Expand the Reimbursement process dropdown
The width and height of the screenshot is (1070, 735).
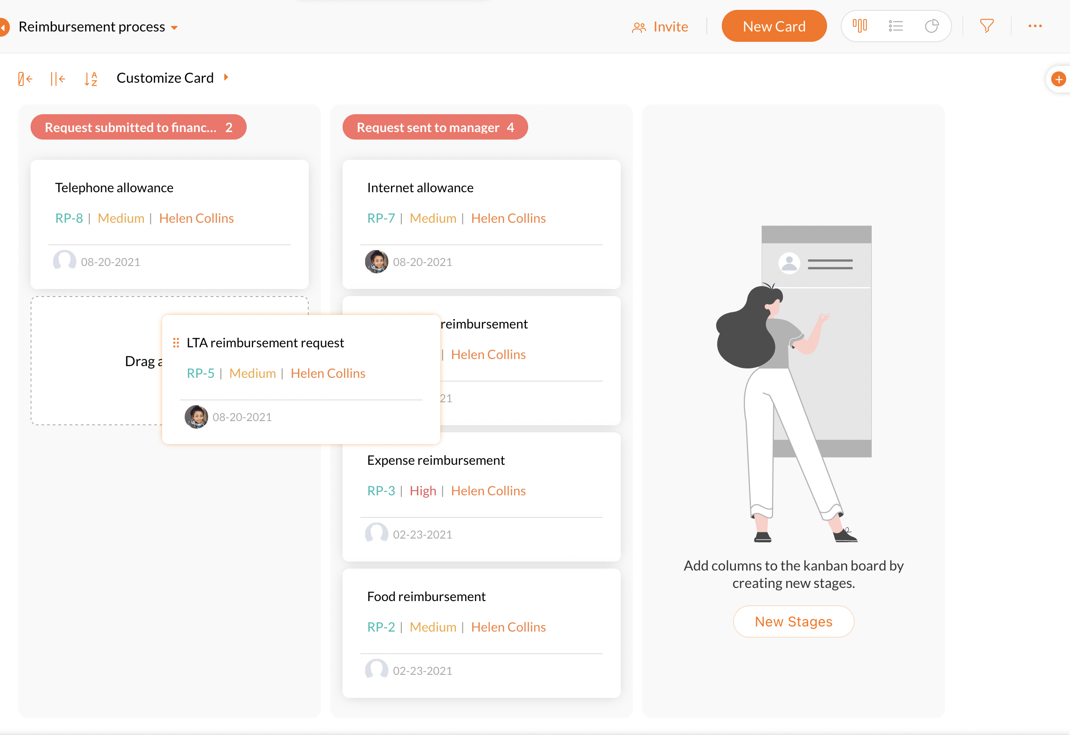tap(174, 28)
